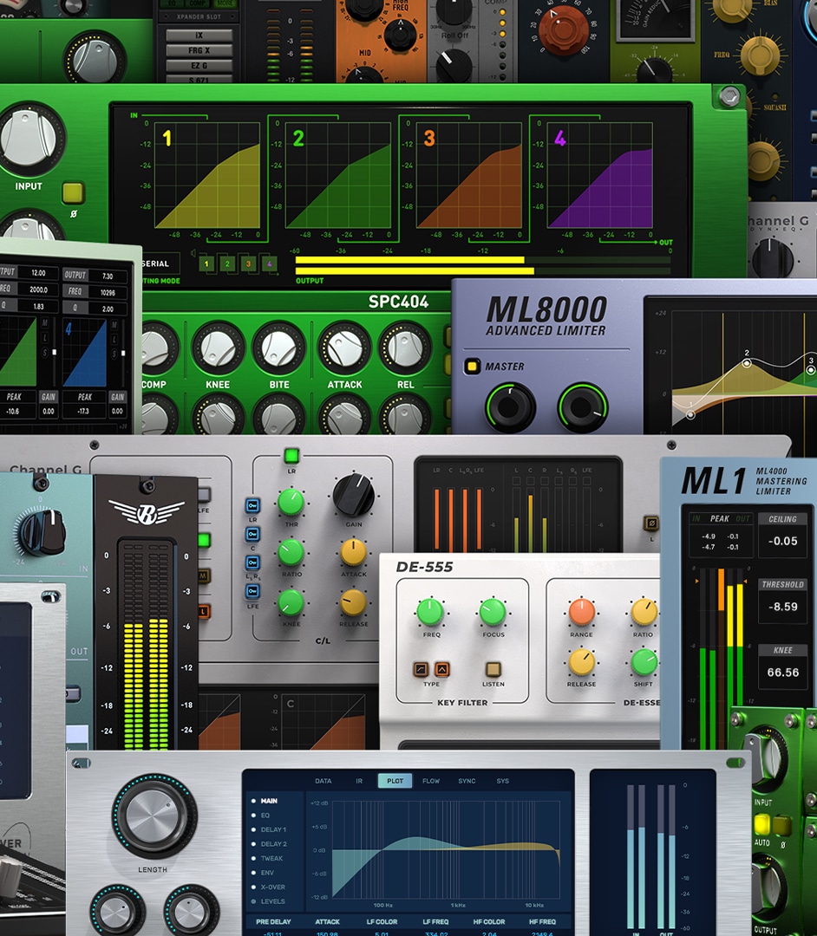
Task: Toggle LISTEN button in DE-555 key filter
Action: 493,668
